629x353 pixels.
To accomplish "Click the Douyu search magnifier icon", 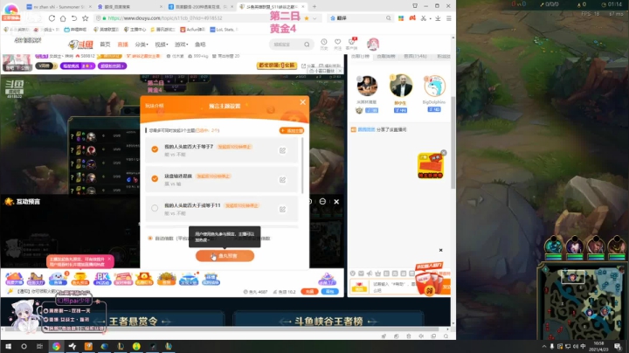I will 307,45.
